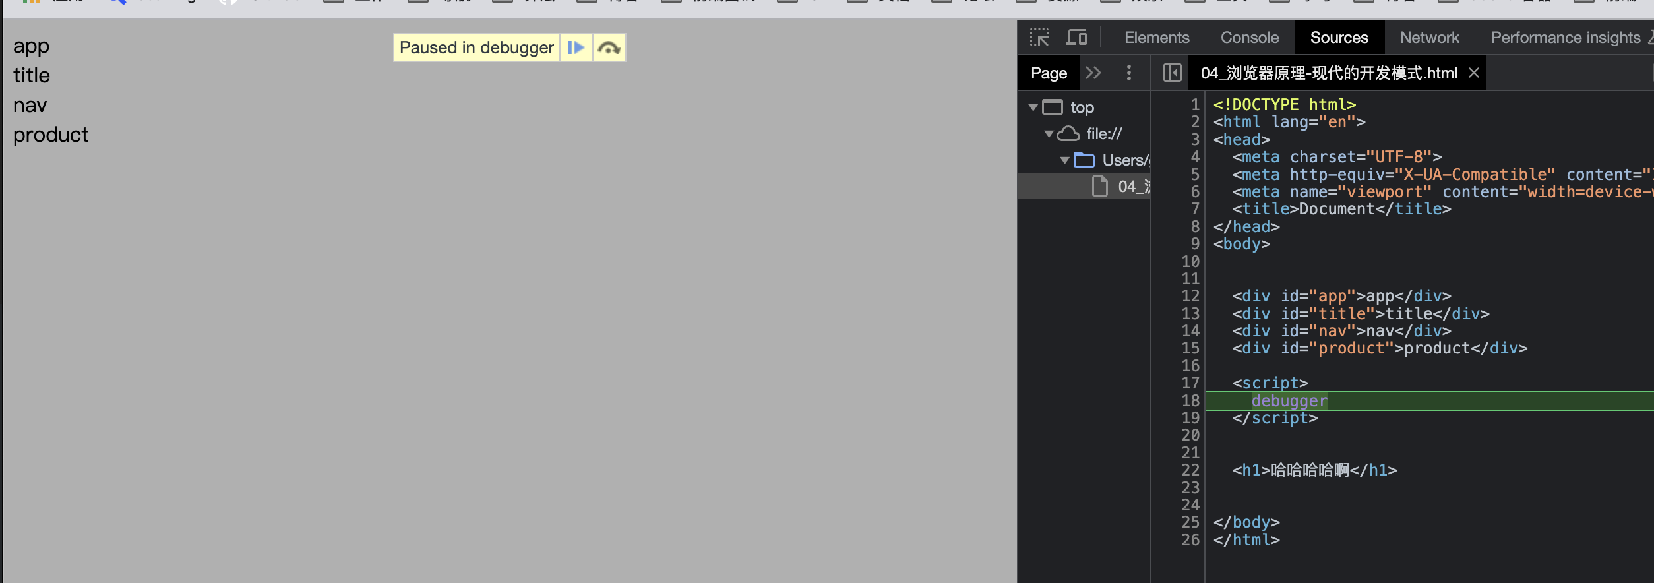Click the "title" text on page
The height and width of the screenshot is (583, 1654).
point(32,75)
